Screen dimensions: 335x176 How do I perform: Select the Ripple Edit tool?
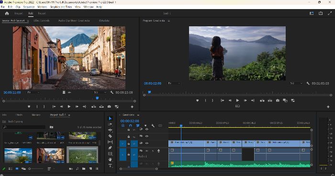[110, 130]
